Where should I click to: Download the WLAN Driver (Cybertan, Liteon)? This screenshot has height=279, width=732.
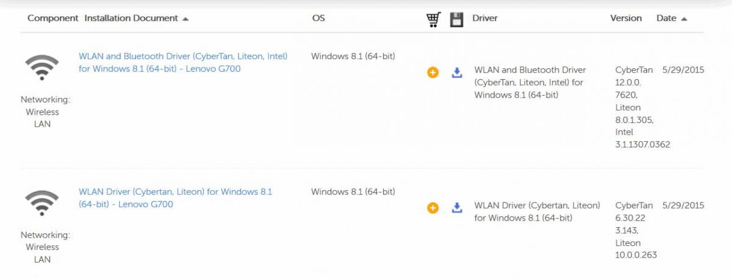[457, 208]
